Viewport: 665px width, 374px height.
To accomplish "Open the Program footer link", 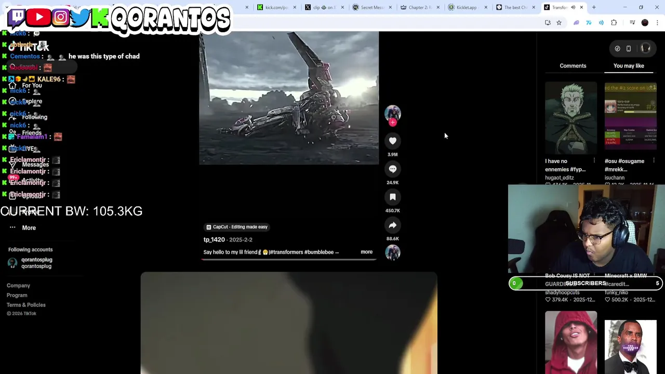I will point(17,295).
